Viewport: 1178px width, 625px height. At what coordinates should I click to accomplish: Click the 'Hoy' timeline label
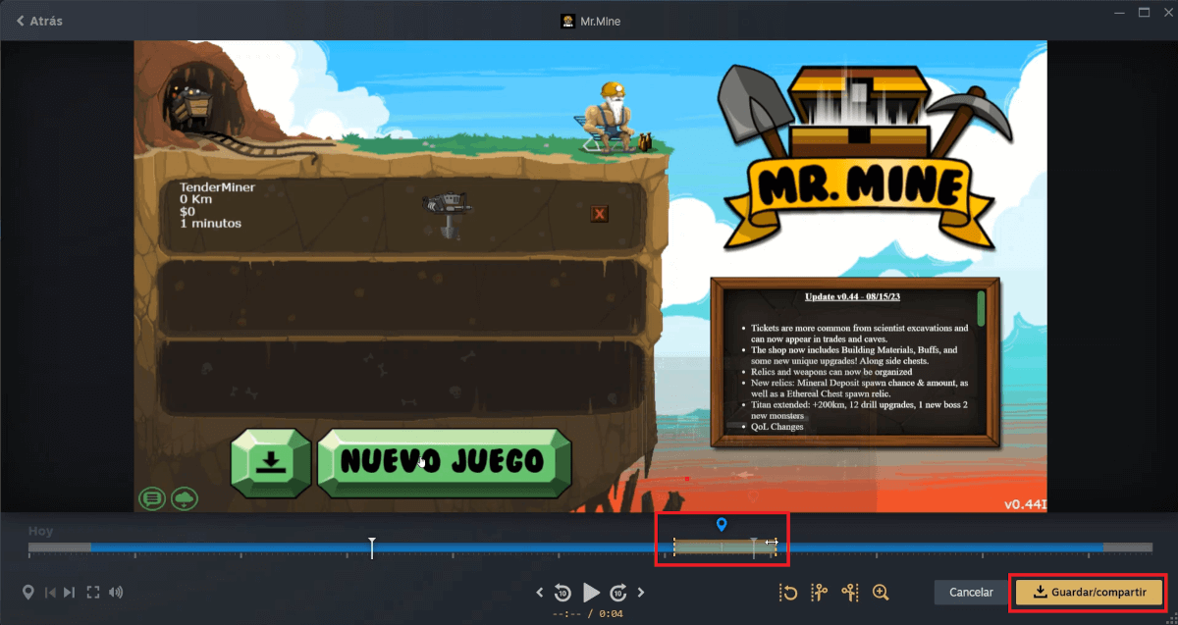click(40, 531)
